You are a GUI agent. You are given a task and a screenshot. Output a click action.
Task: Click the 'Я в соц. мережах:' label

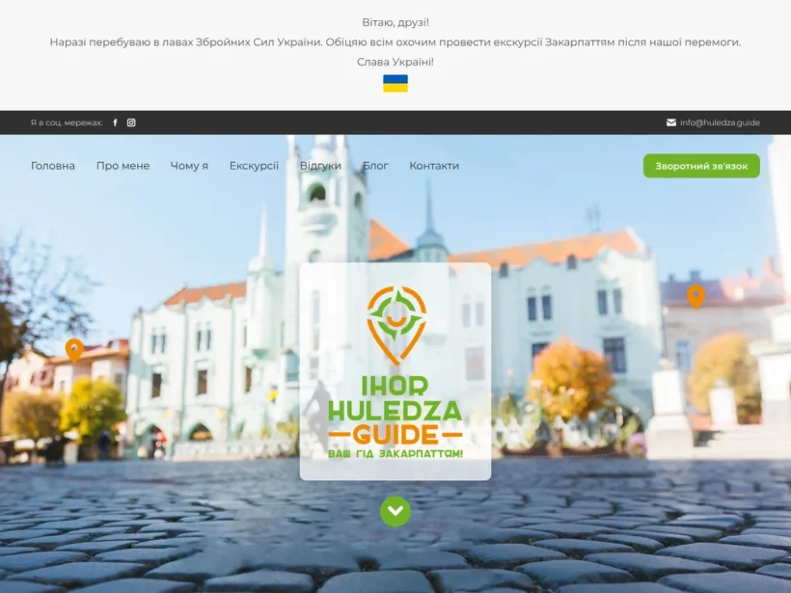(x=67, y=122)
